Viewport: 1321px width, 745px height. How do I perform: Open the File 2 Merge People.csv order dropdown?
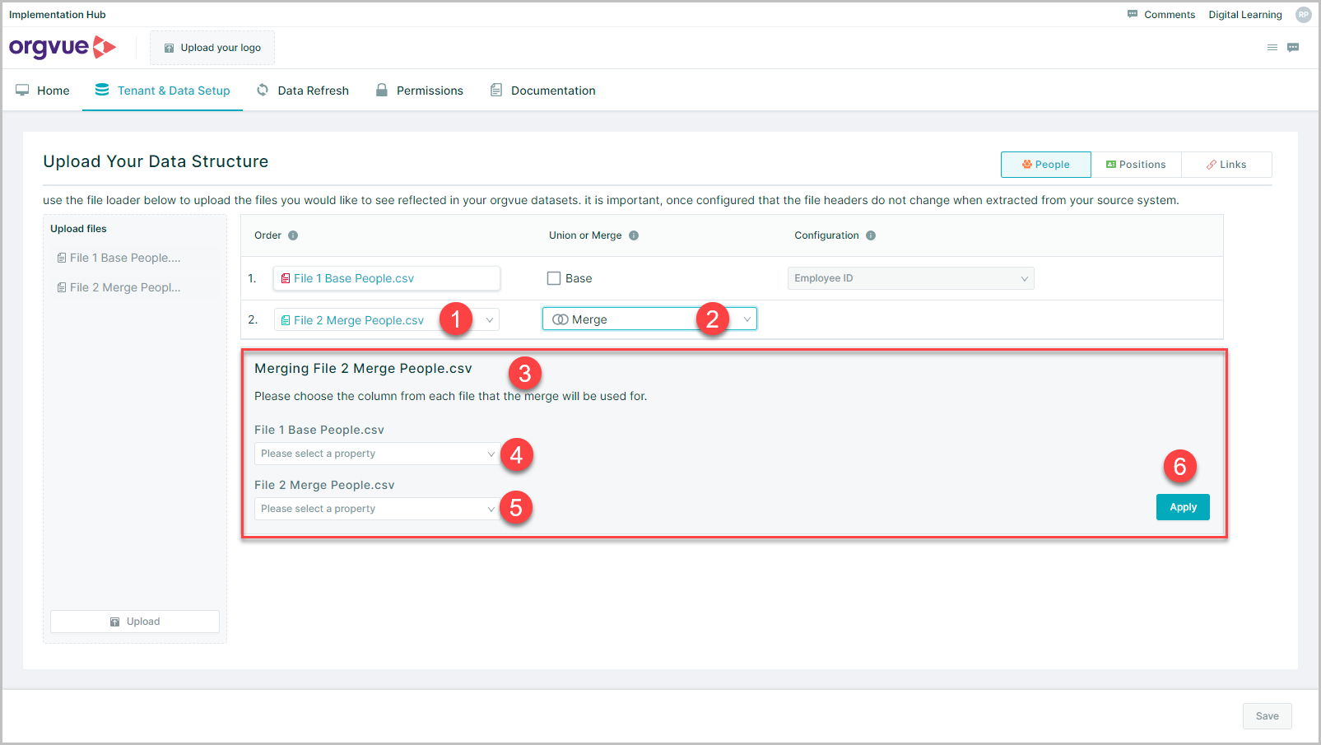coord(387,320)
